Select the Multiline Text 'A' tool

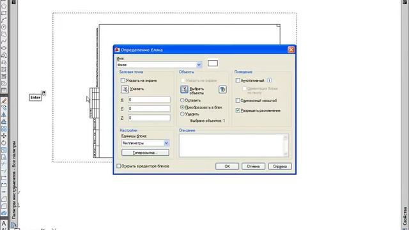(4, 223)
